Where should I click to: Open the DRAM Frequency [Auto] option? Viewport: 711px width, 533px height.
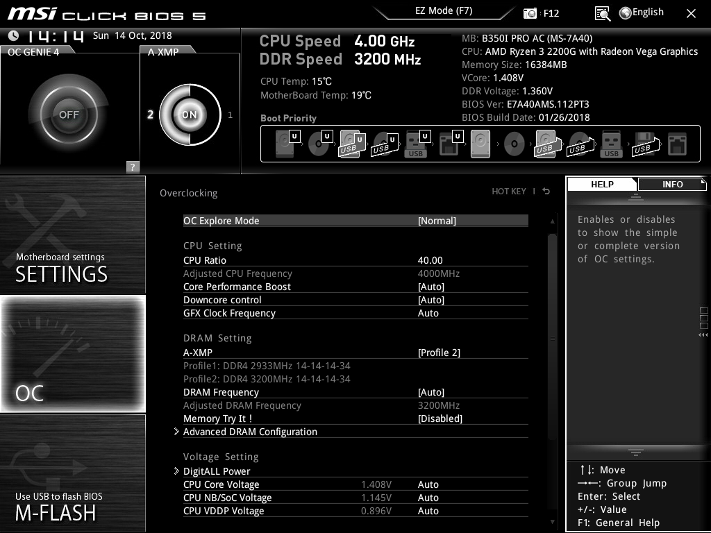[x=430, y=392]
